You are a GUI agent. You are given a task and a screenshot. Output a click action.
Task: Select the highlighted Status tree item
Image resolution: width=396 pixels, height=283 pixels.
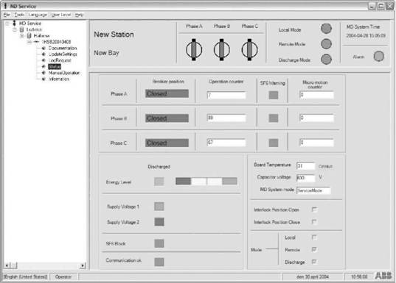pos(55,66)
